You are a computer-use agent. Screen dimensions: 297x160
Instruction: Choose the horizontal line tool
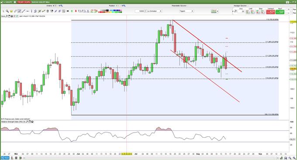[x=28, y=11]
